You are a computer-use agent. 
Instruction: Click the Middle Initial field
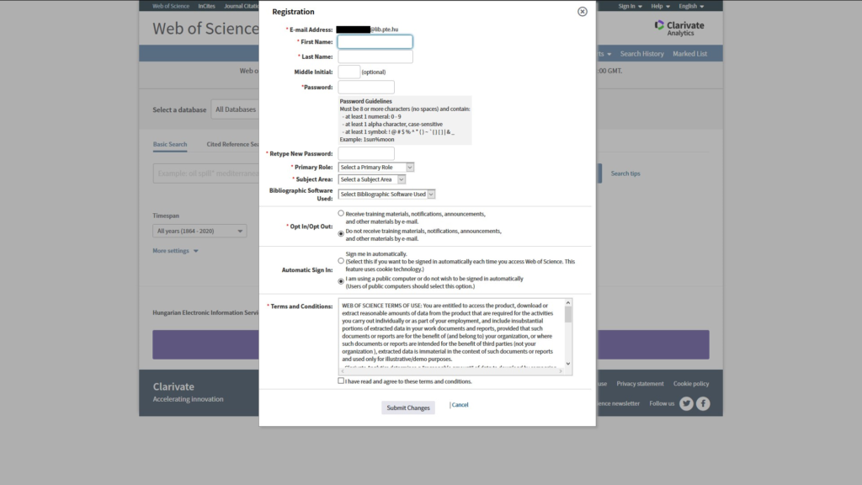tap(349, 72)
